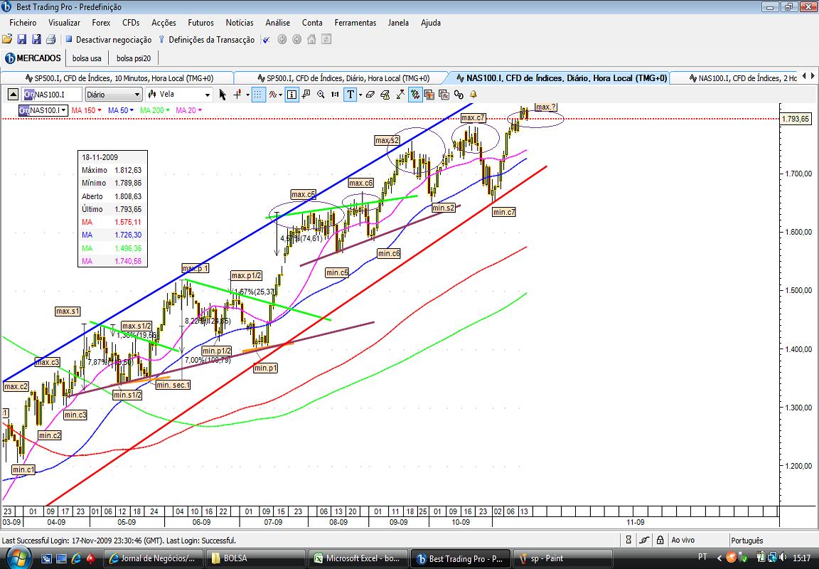Click the zoom magnifier chart tool
Image resolution: width=819 pixels, height=569 pixels.
(321, 95)
